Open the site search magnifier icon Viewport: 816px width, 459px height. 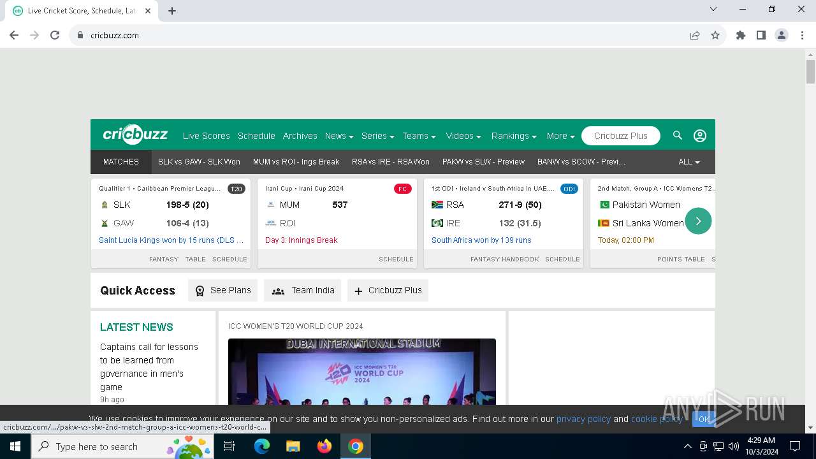pos(678,135)
